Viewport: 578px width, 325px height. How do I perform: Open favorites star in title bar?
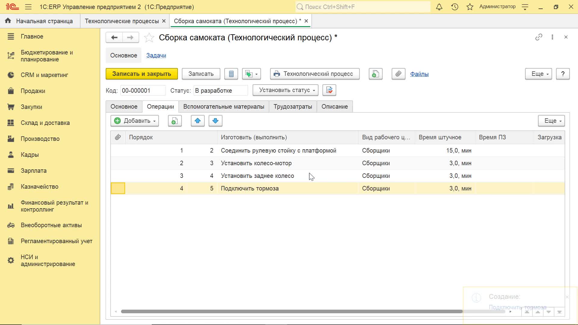(x=470, y=7)
